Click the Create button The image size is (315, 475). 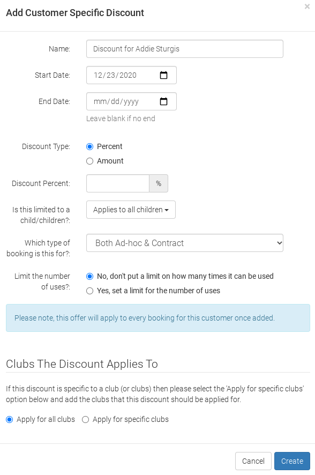click(292, 461)
